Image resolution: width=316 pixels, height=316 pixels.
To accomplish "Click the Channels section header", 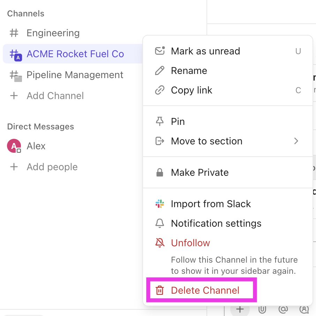I will (26, 14).
